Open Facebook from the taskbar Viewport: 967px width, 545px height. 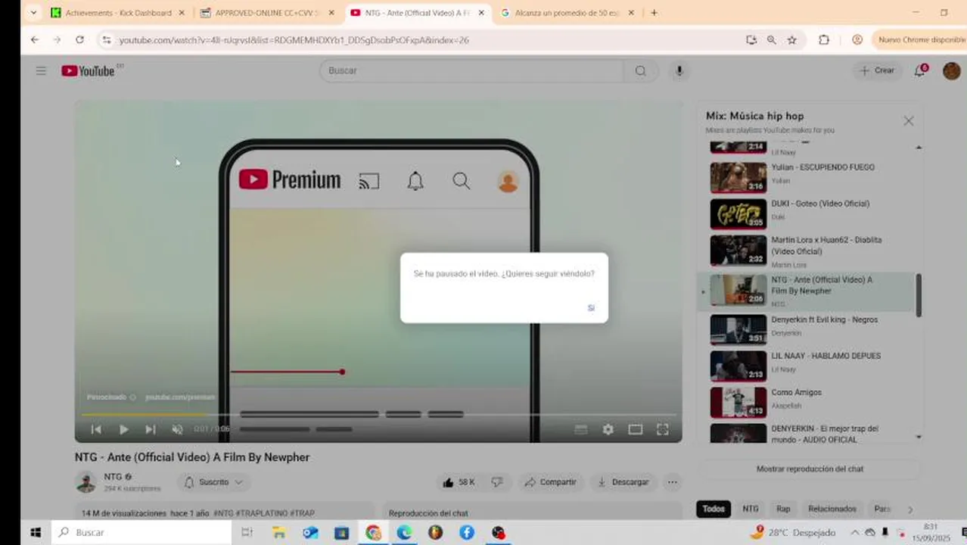click(x=467, y=532)
